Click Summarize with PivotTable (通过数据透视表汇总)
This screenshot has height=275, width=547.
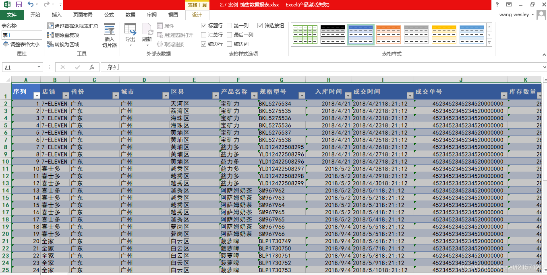pos(73,26)
